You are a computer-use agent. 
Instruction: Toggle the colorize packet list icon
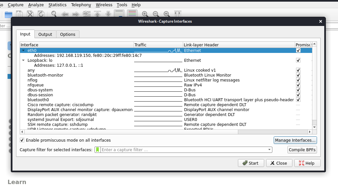click(132, 13)
